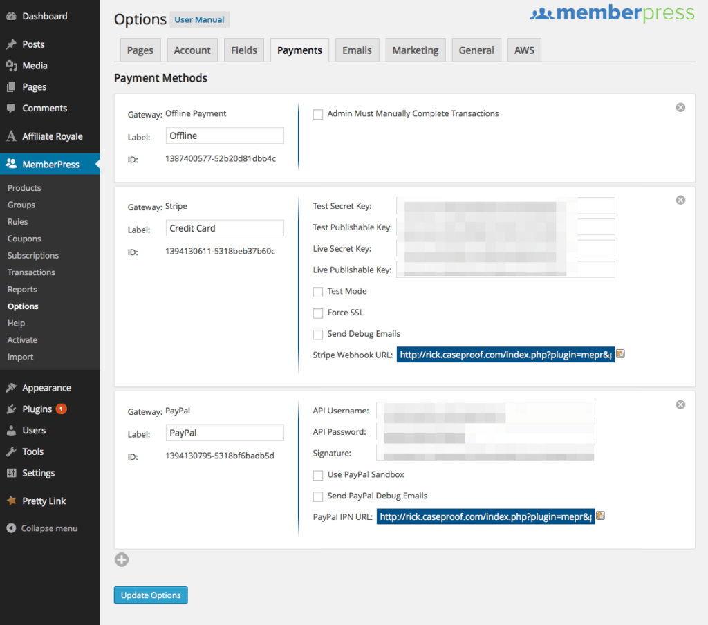
Task: Open the General tab
Action: (476, 50)
